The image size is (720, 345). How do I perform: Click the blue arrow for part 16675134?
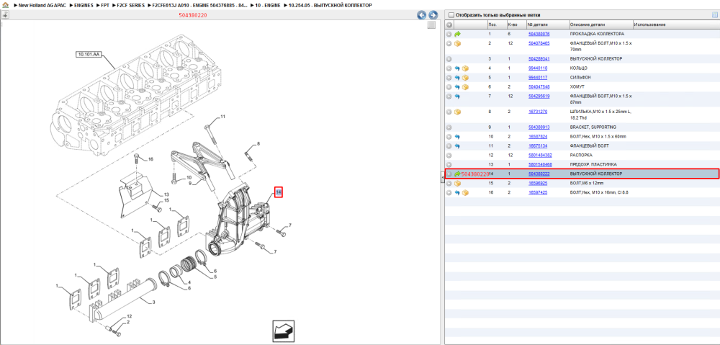[457, 145]
